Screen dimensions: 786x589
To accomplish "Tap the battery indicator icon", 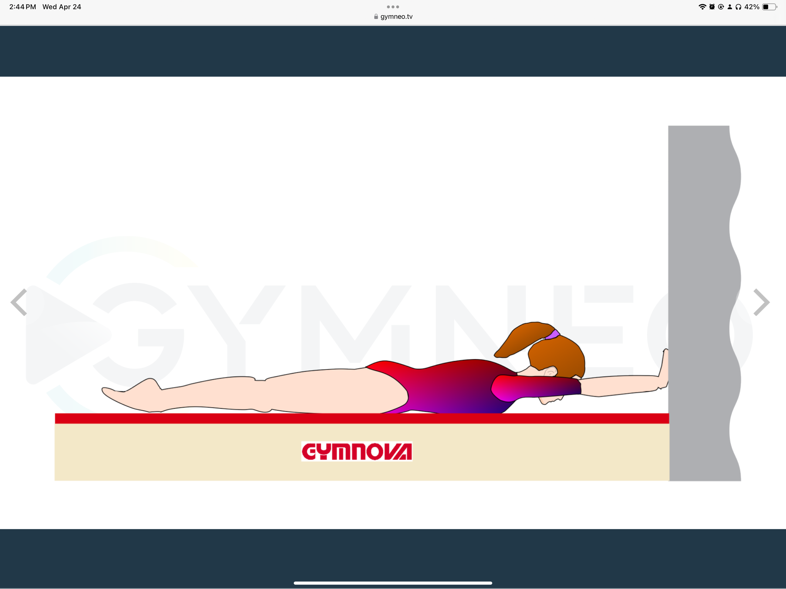I will point(769,7).
